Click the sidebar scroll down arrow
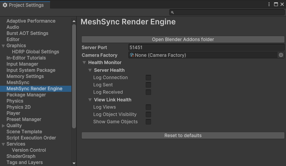 tap(74, 163)
